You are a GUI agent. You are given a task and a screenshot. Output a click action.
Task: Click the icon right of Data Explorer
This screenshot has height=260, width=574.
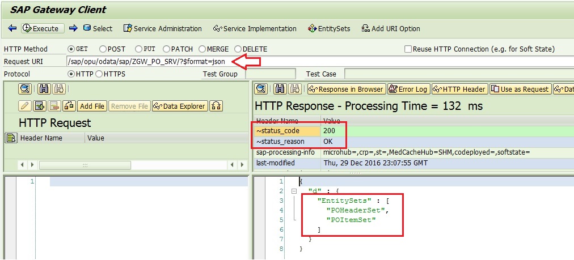click(x=216, y=106)
